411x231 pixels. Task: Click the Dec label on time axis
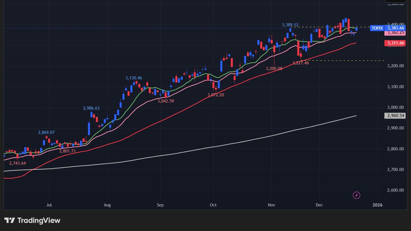click(319, 205)
